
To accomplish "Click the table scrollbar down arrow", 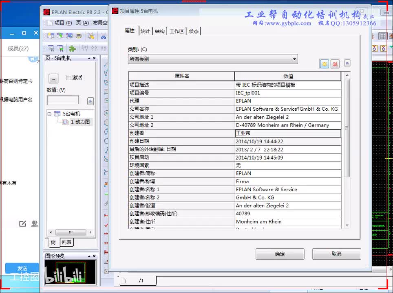I will (347, 225).
